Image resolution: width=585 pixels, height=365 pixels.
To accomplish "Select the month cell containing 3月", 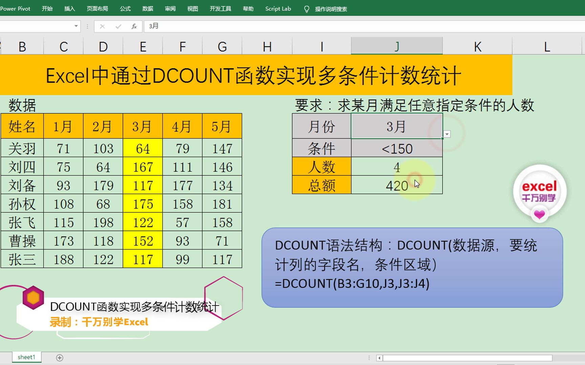I will click(x=397, y=126).
